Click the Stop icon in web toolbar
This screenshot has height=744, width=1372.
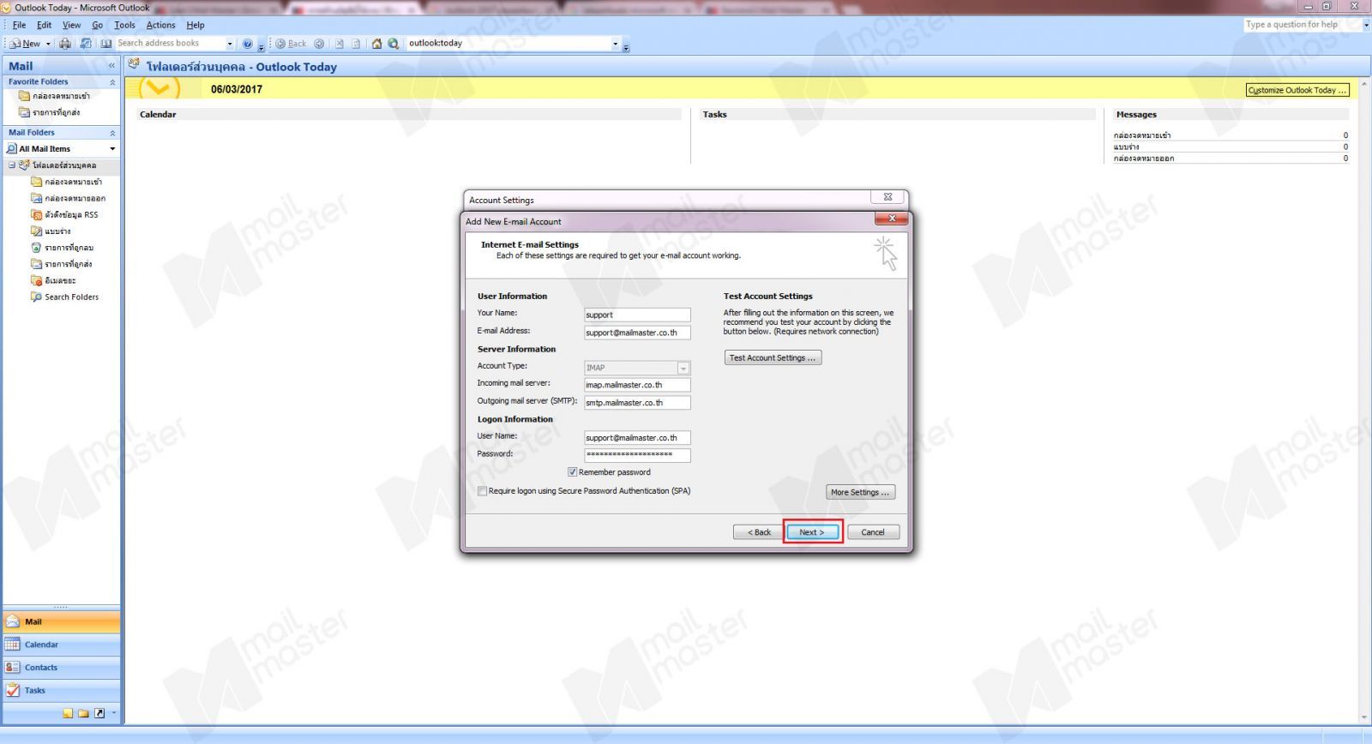[x=340, y=44]
